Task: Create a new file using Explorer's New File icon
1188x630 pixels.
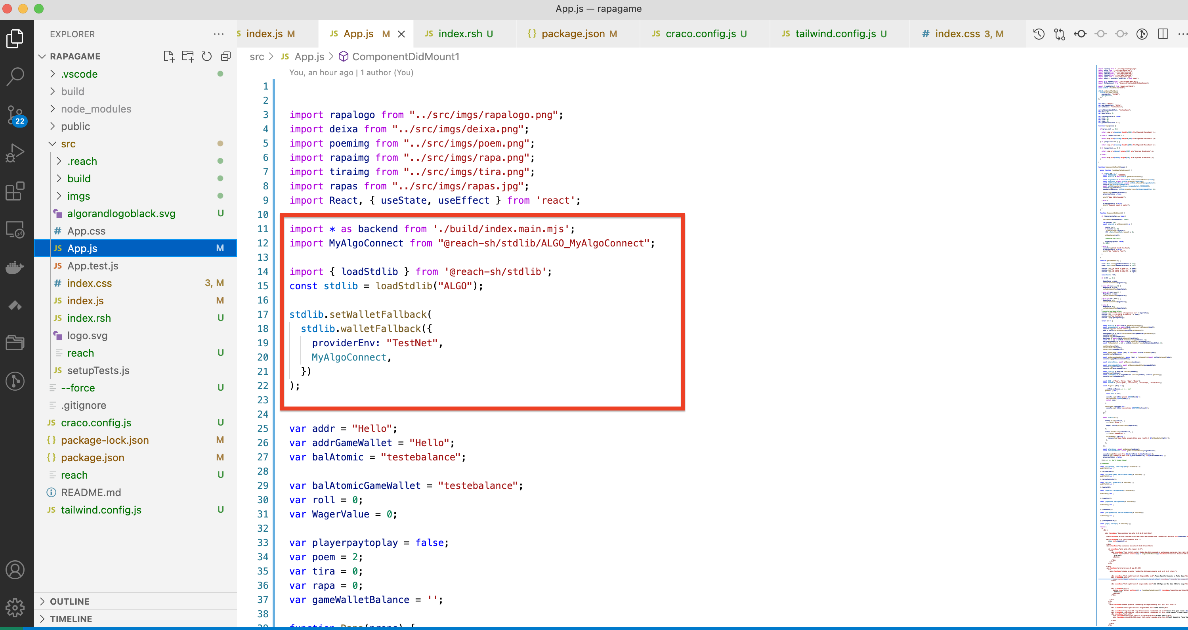Action: (x=169, y=56)
